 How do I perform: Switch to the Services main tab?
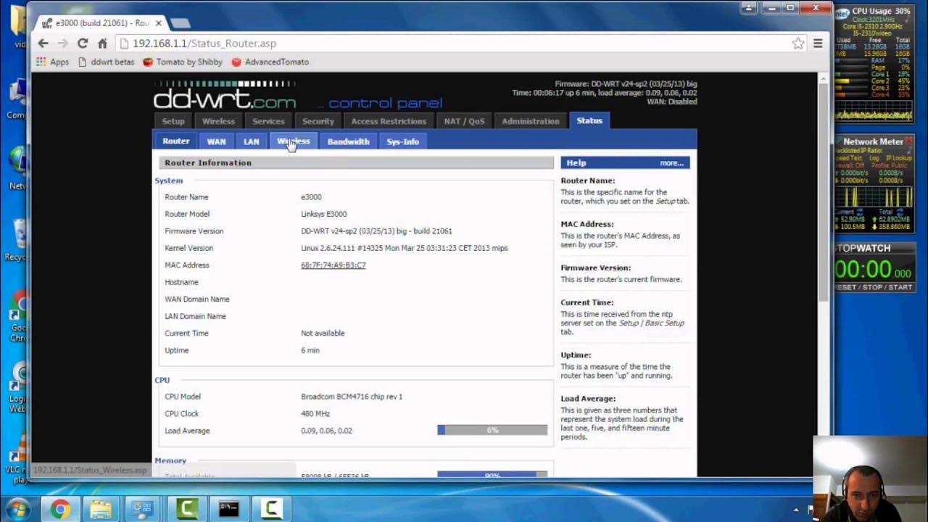(x=268, y=121)
